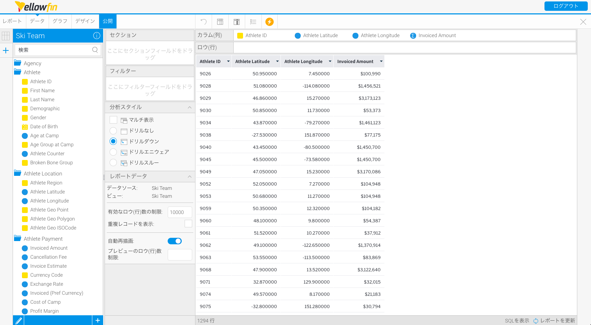The height and width of the screenshot is (325, 591).
Task: Open the column formatting icon
Action: 220,21
